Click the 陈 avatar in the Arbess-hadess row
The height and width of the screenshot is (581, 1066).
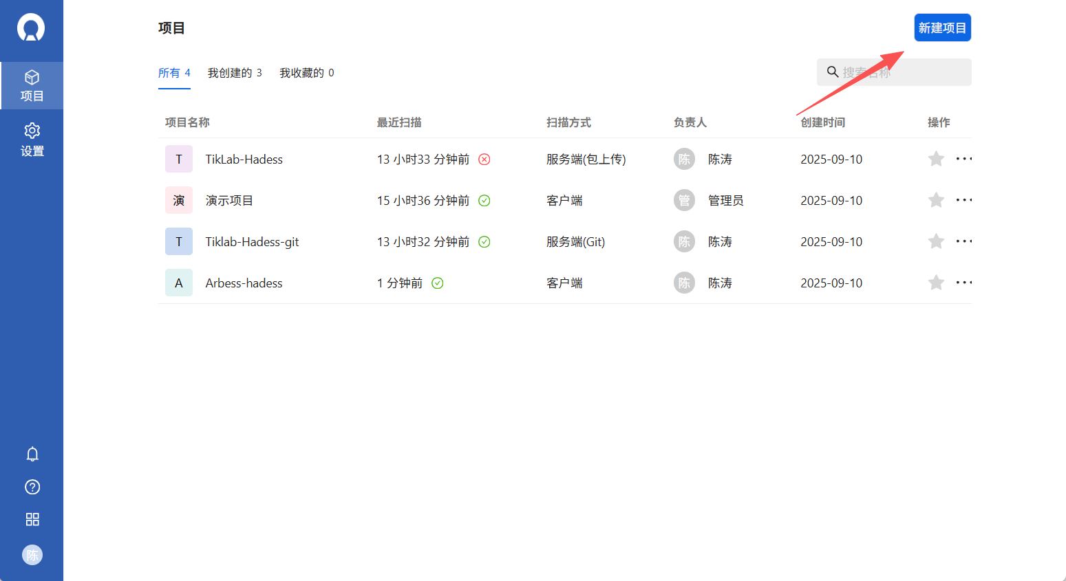point(684,283)
